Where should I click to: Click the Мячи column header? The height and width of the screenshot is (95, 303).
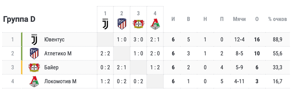239,19
